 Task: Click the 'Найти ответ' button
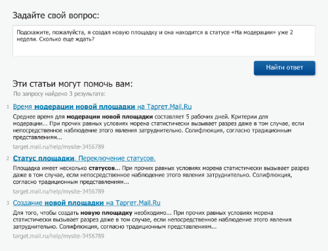[284, 68]
